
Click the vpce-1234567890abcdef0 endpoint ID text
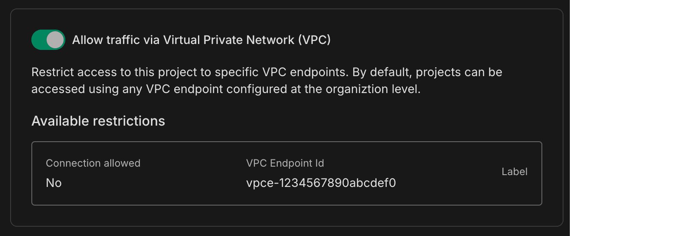click(x=321, y=183)
